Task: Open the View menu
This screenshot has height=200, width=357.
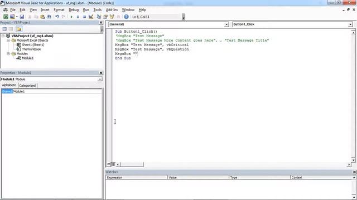Action: coord(33,10)
